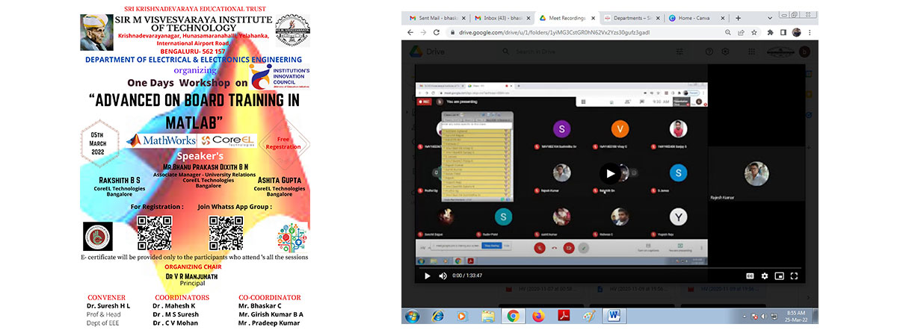Switch to Chrome on the taskbar
The width and height of the screenshot is (897, 336).
pos(513,316)
